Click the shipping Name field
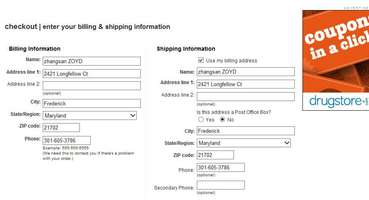Screen dimensions: 369x200 click(246, 72)
